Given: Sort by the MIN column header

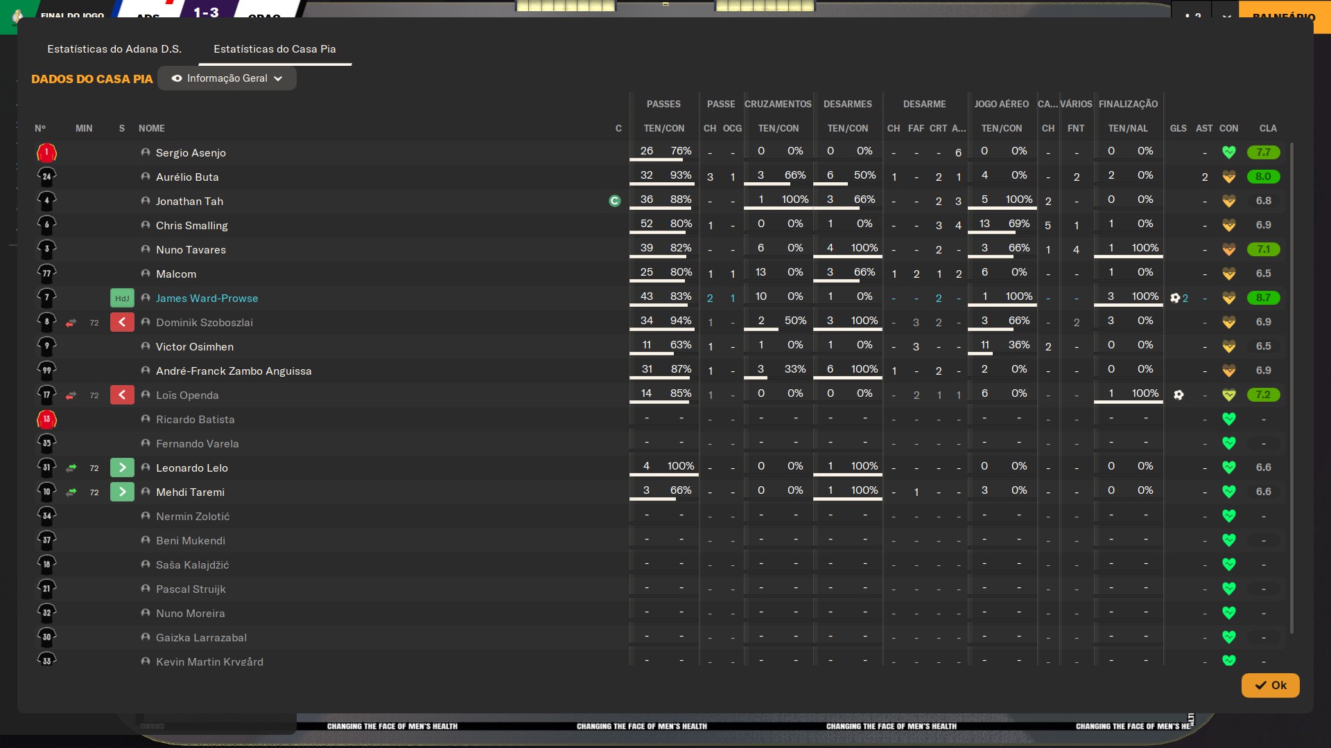Looking at the screenshot, I should pos(84,128).
